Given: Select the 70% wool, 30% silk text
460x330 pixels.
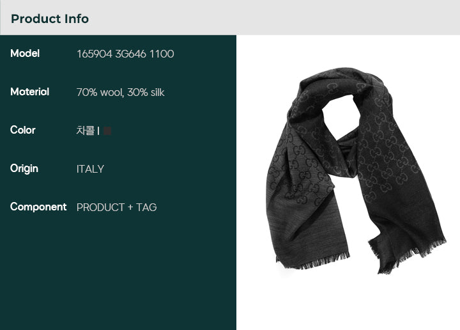Looking at the screenshot, I should [120, 93].
